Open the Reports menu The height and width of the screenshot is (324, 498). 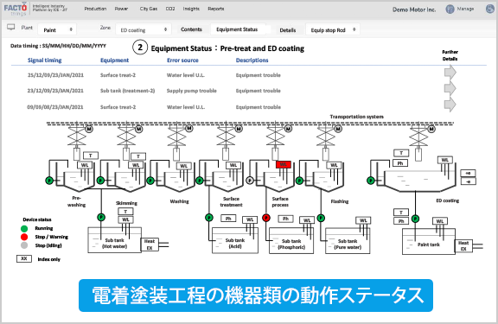[x=216, y=9]
